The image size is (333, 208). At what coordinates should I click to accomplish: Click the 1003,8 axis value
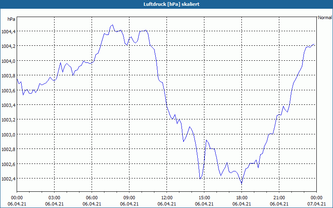(8, 76)
